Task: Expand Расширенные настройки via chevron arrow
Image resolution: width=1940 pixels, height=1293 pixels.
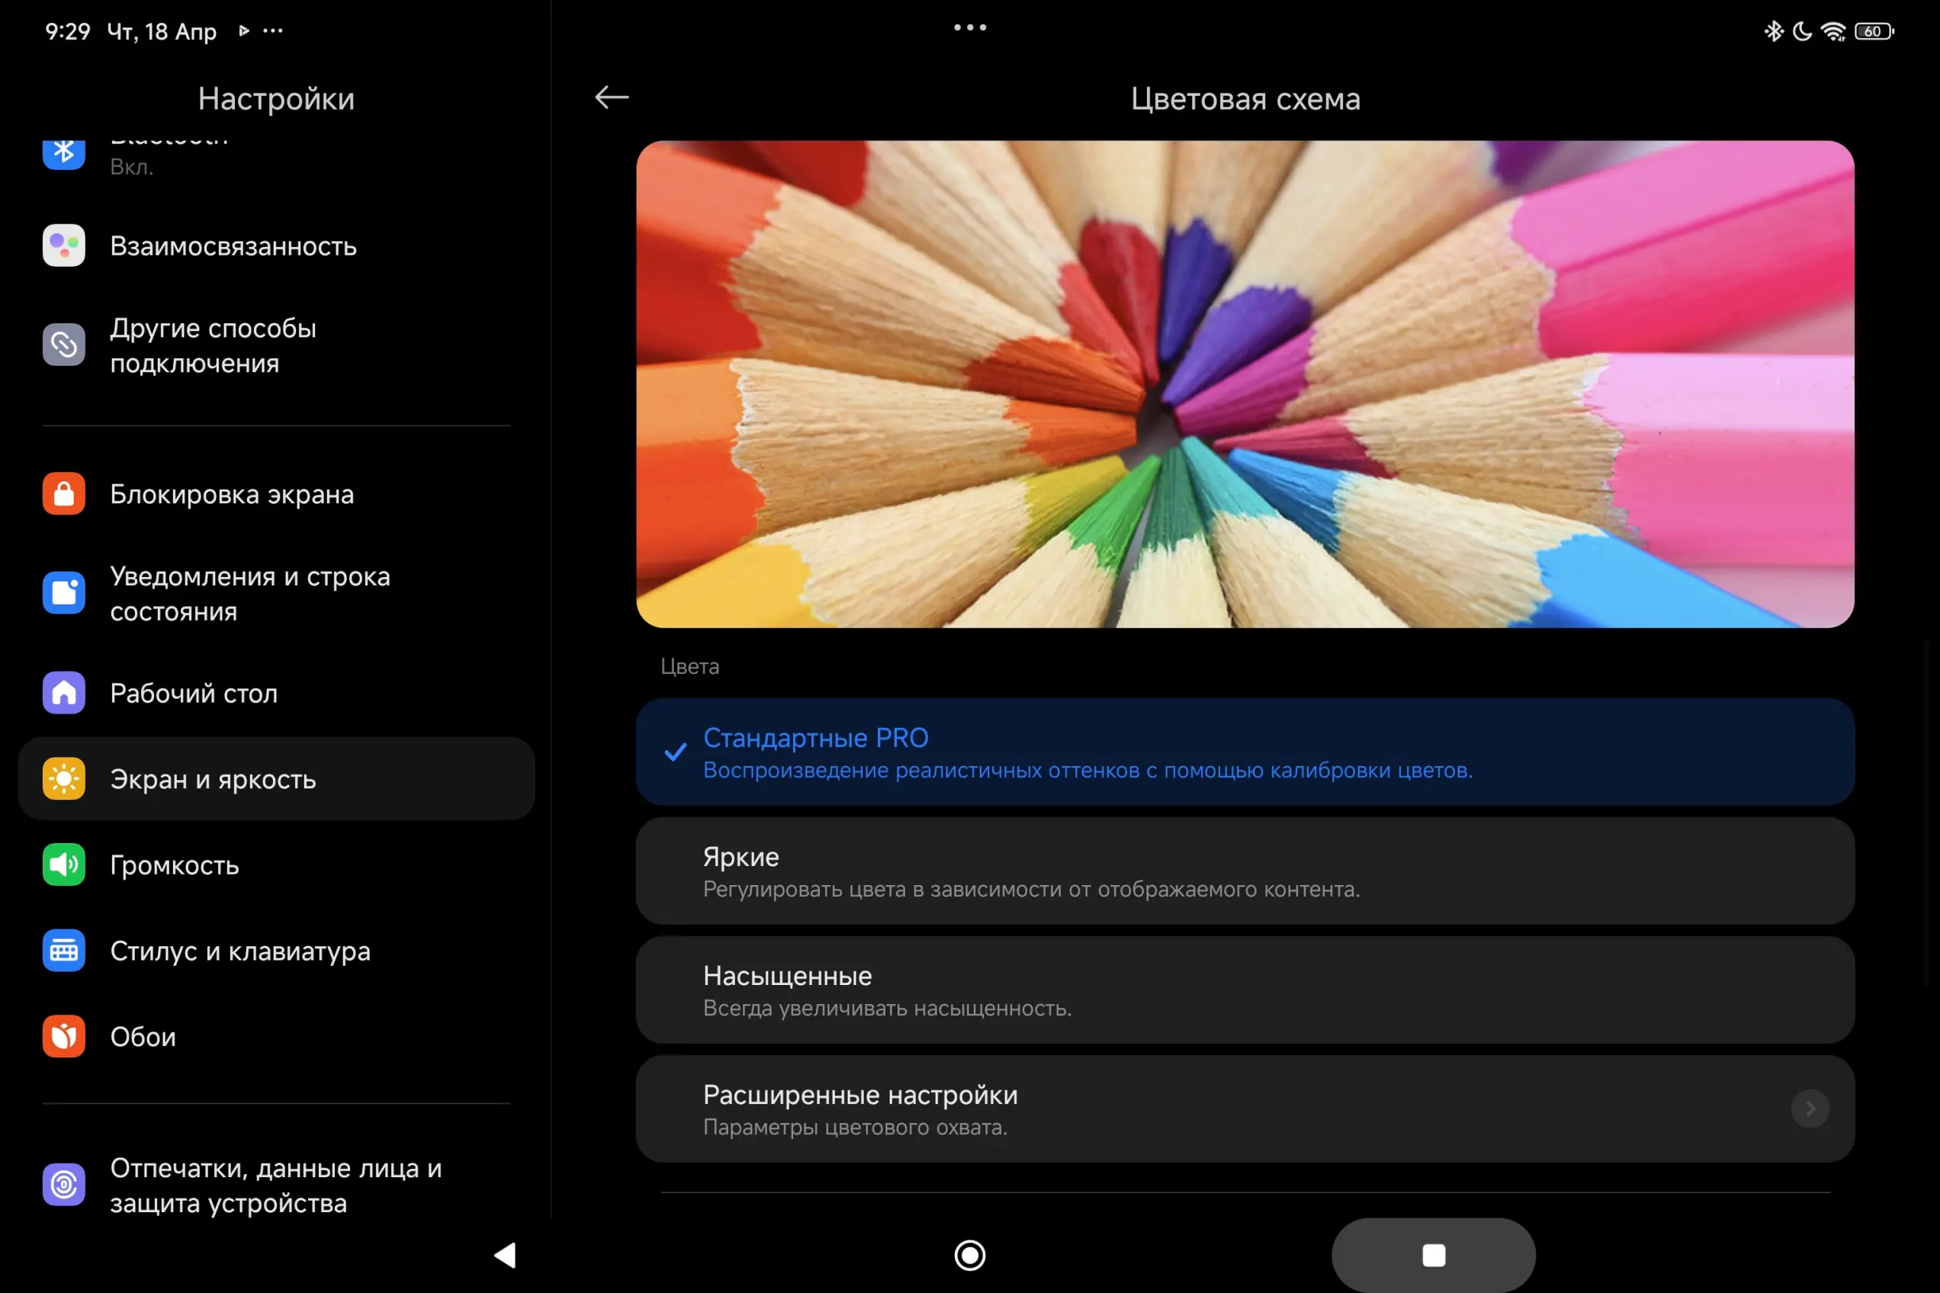Action: [1810, 1109]
